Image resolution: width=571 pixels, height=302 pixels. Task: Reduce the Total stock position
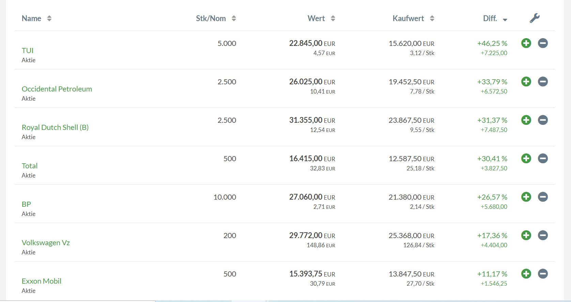tap(543, 158)
